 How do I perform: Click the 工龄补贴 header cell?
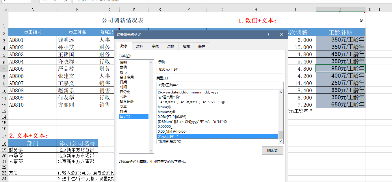coord(341,32)
